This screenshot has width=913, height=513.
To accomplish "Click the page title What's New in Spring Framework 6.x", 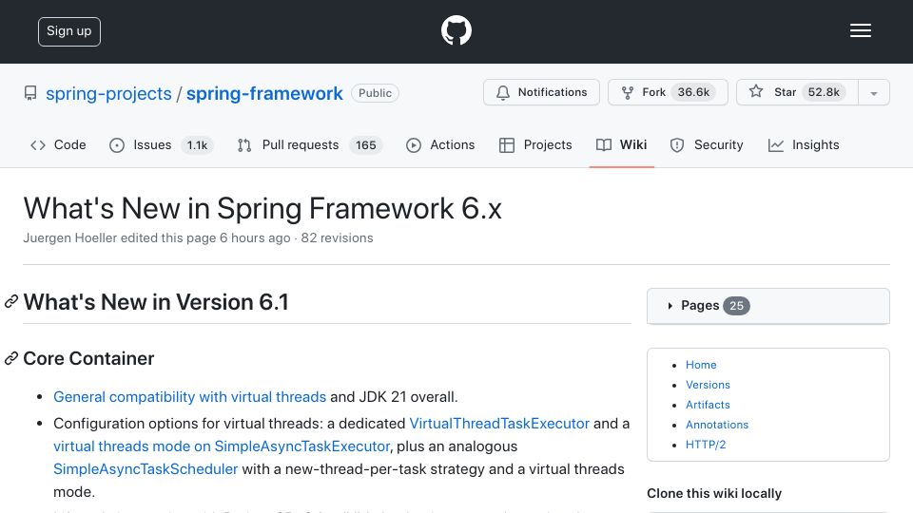I will [x=262, y=208].
